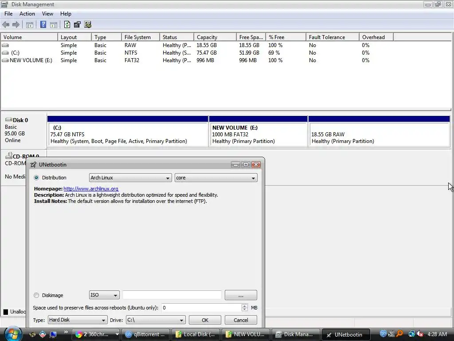Click Cancel in UNetbootin
The width and height of the screenshot is (454, 341).
click(241, 320)
